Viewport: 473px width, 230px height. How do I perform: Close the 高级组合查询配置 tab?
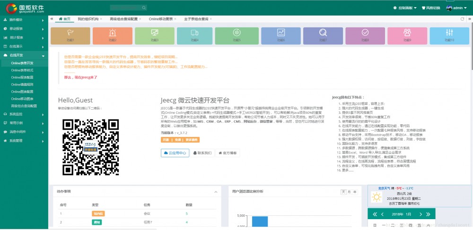coord(140,19)
